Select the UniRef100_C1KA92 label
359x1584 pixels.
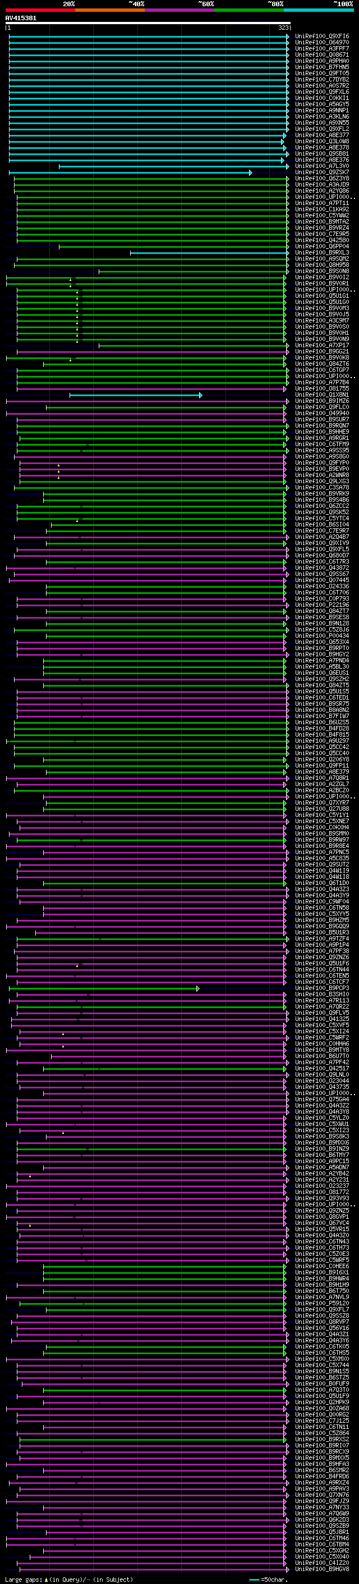click(322, 209)
